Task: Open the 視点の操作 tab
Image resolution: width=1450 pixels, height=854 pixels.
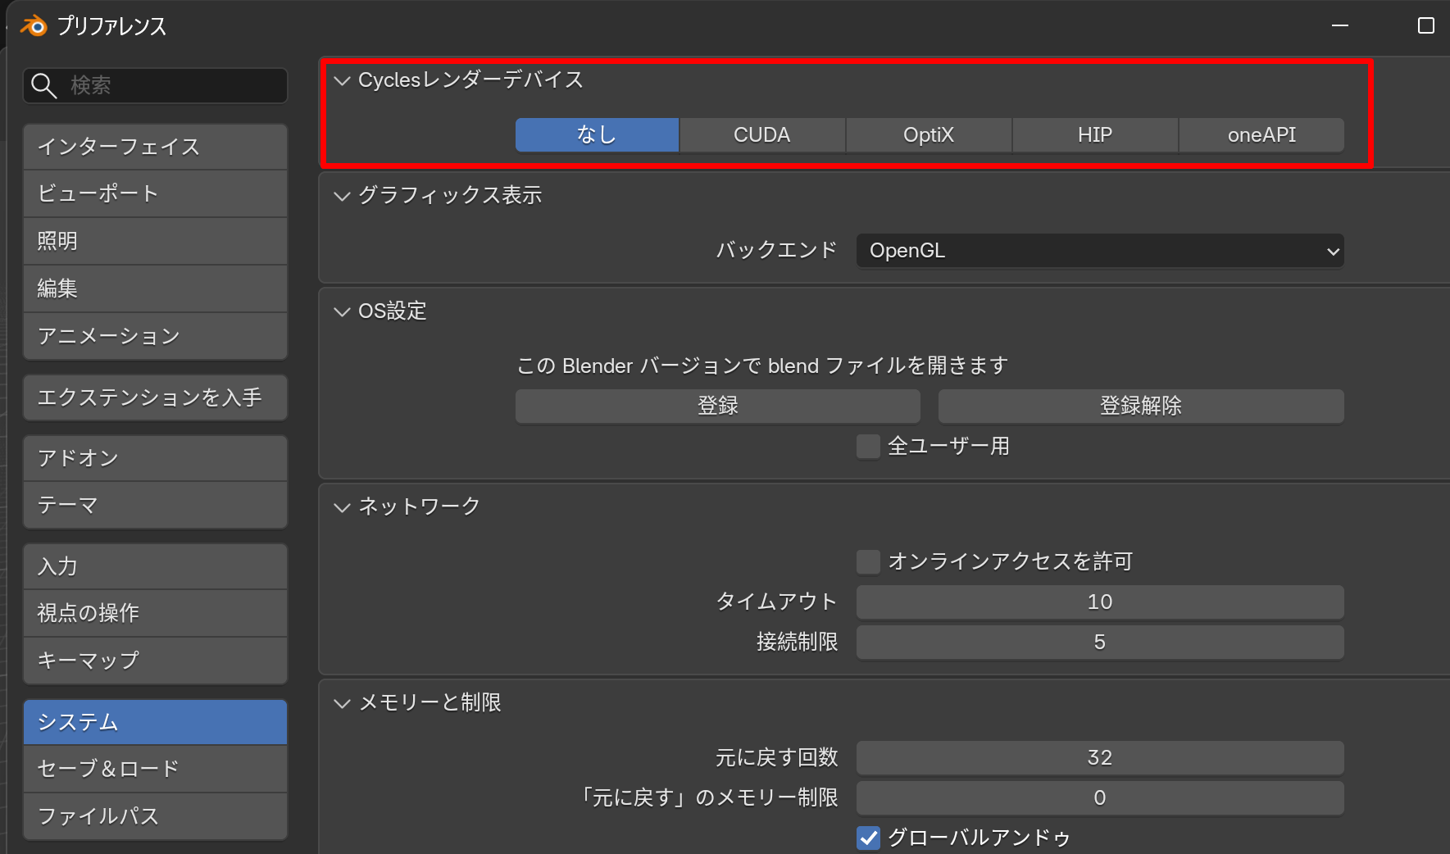Action: pyautogui.click(x=156, y=613)
